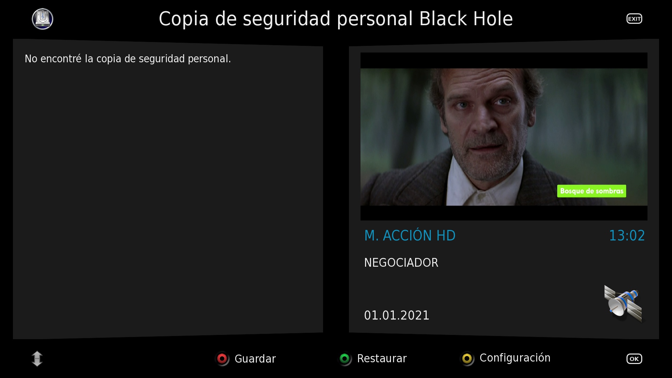Click the Black Hole backup logo icon
672x378 pixels.
(42, 19)
